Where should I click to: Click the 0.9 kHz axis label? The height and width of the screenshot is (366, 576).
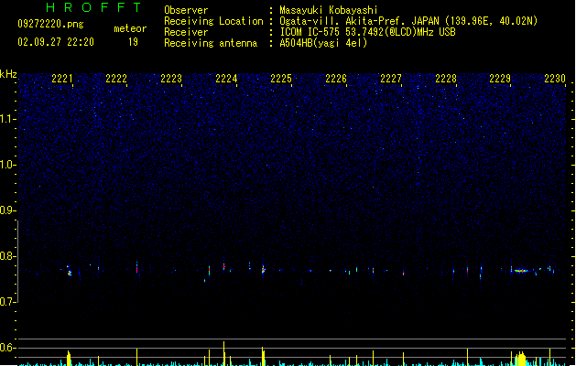point(7,210)
